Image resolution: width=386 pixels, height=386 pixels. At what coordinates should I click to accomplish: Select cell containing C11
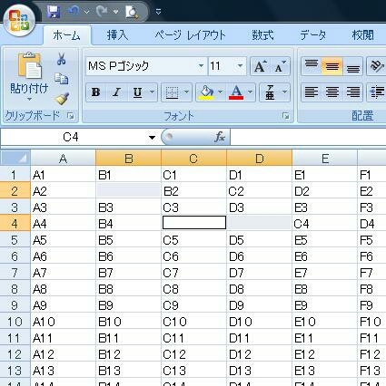(x=193, y=338)
